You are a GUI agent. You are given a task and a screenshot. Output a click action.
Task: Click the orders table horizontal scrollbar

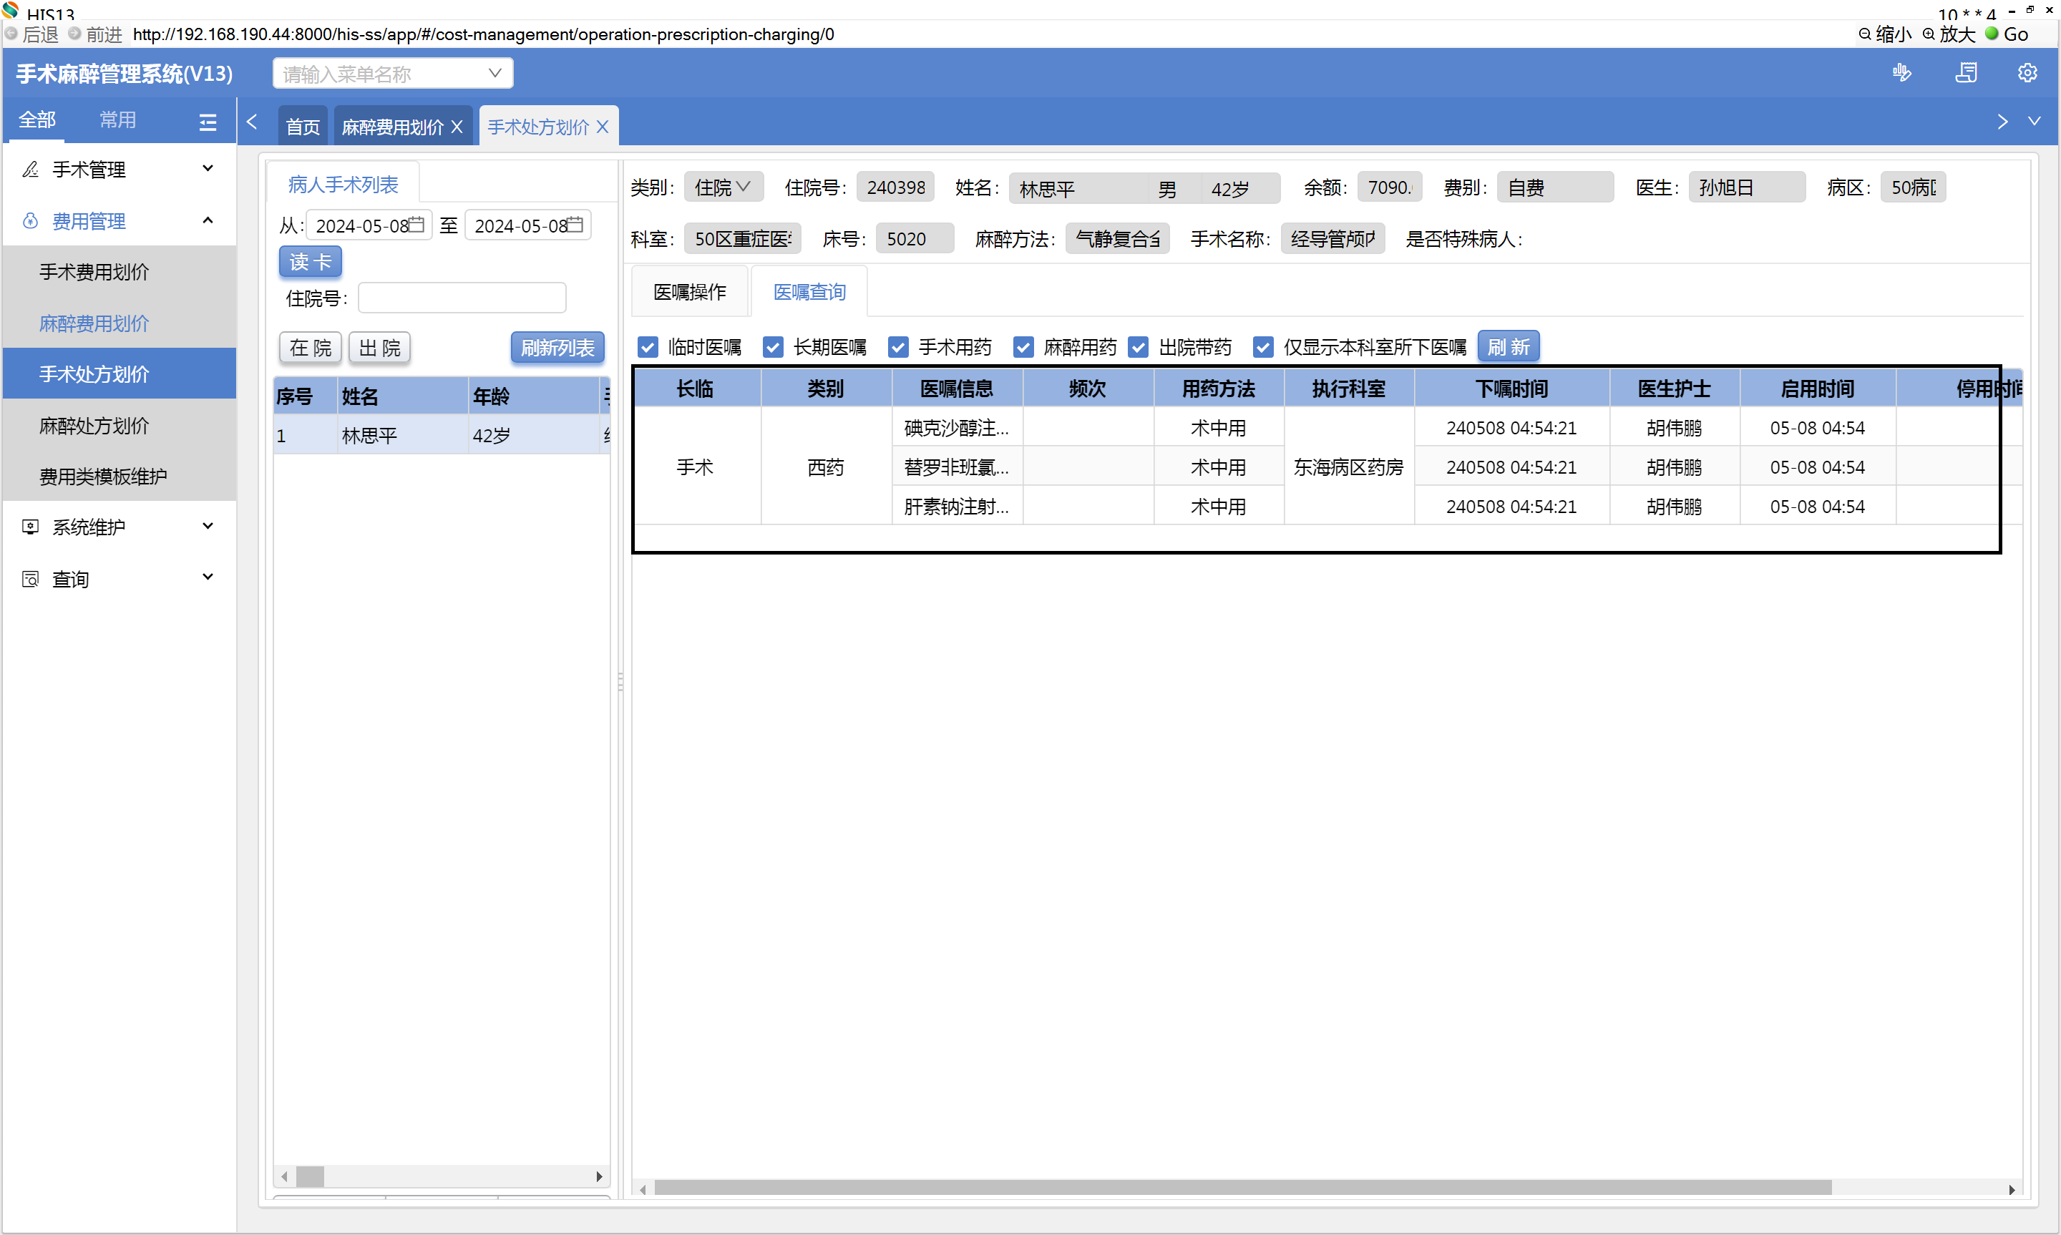tap(1242, 1188)
